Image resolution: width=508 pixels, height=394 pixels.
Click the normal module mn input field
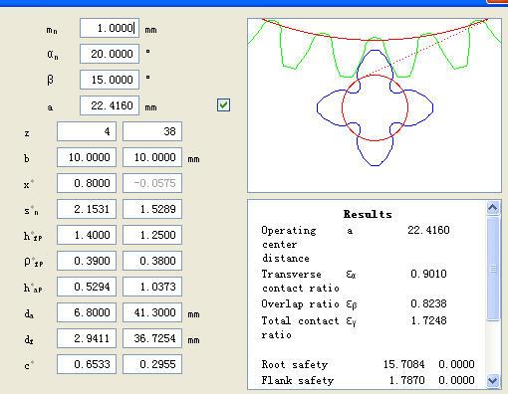point(110,28)
